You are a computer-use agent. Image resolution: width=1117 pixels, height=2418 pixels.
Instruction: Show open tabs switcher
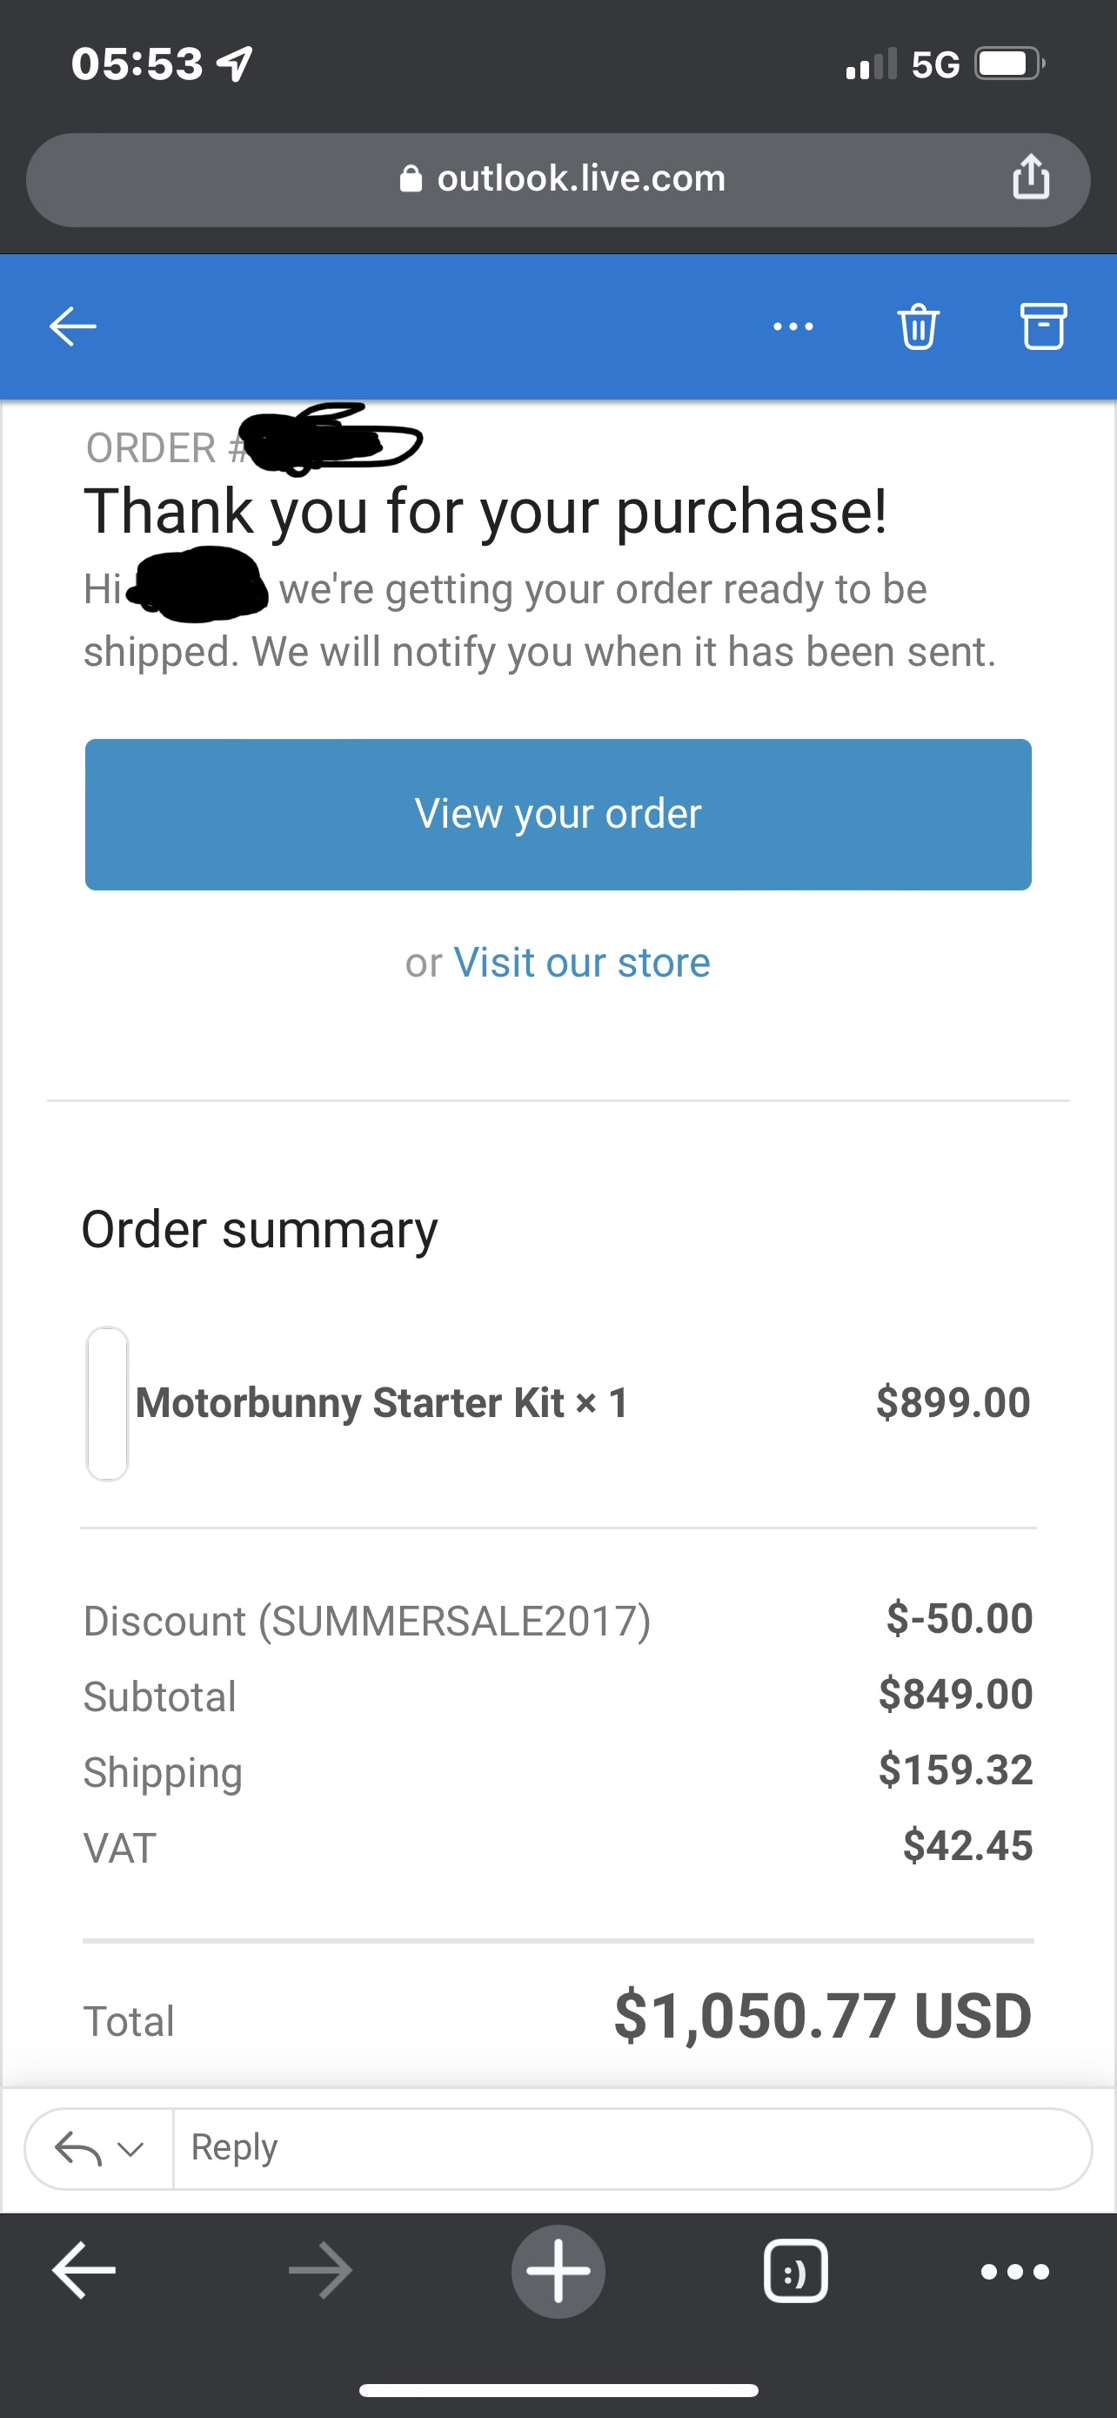tap(795, 2271)
